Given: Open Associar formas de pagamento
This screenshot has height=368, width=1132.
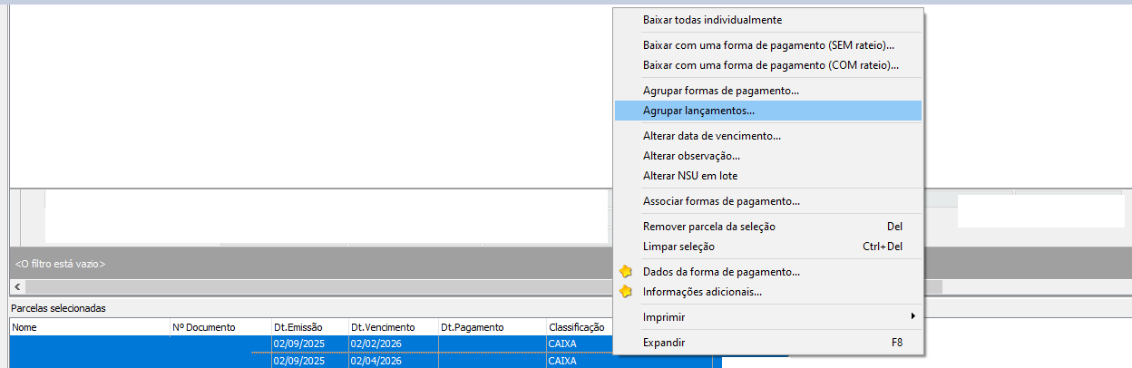Looking at the screenshot, I should click(720, 201).
